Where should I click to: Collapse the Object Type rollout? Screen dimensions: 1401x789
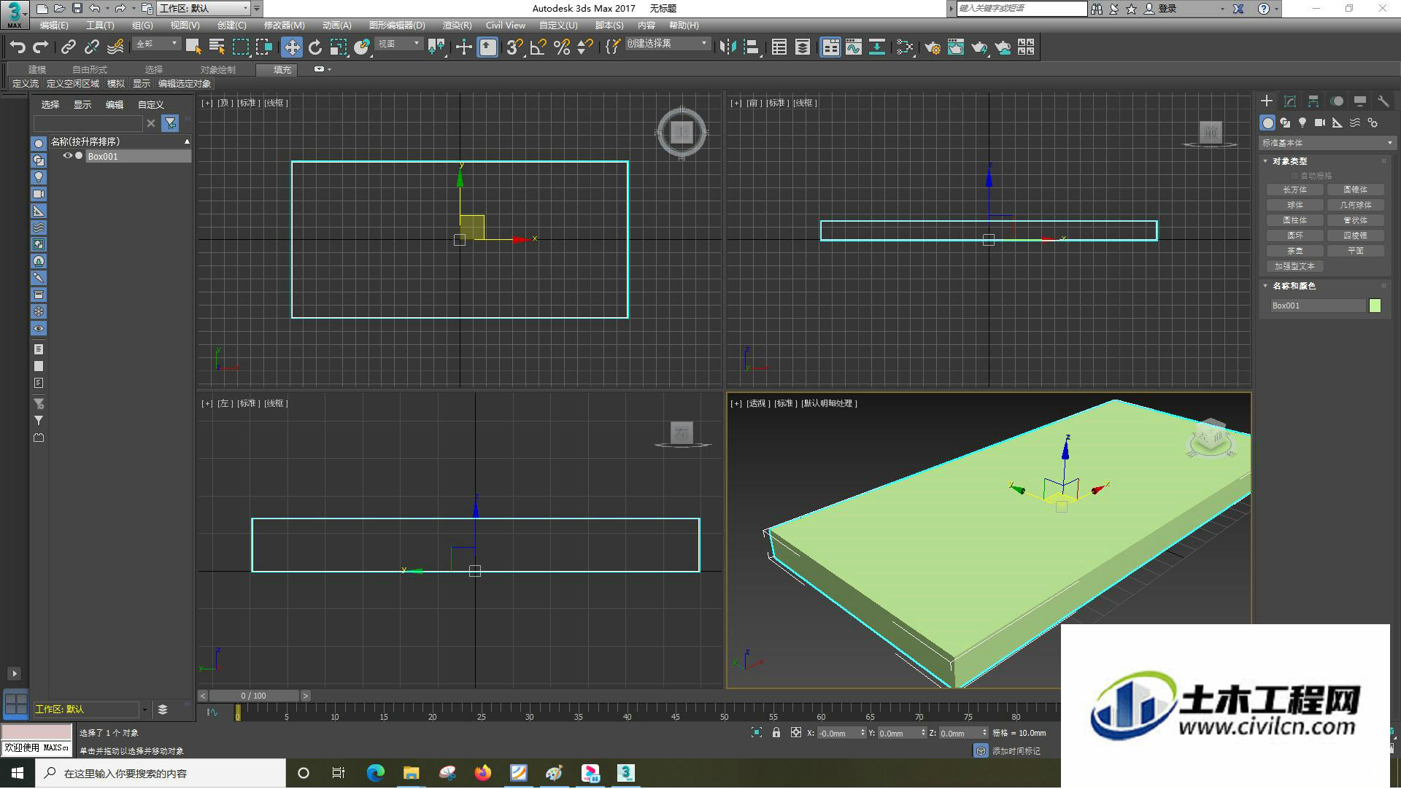pyautogui.click(x=1265, y=161)
